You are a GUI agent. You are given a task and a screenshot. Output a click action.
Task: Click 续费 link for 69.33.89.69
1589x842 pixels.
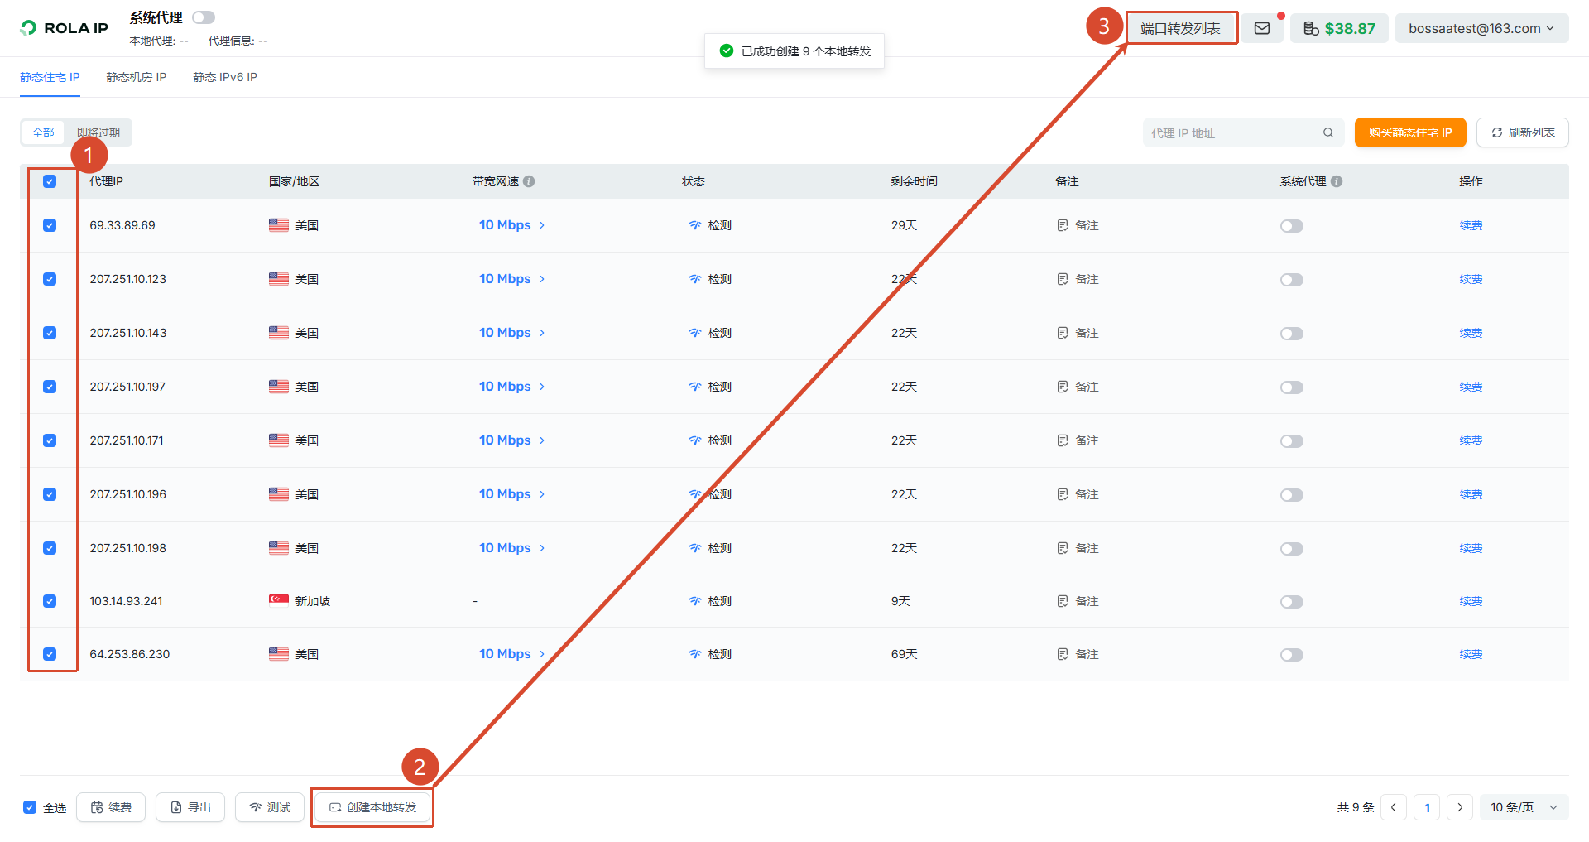tap(1471, 225)
